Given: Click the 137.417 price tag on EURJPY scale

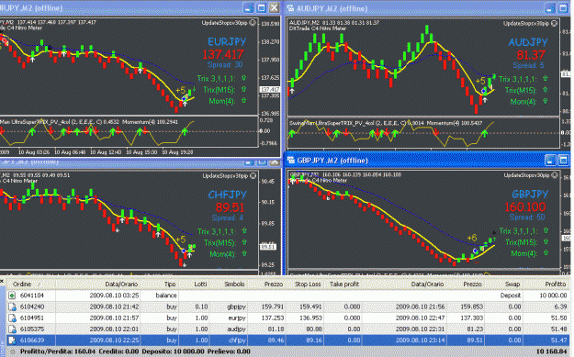Looking at the screenshot, I should click(x=270, y=89).
